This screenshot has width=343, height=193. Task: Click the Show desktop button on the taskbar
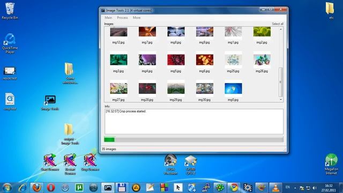(x=341, y=188)
